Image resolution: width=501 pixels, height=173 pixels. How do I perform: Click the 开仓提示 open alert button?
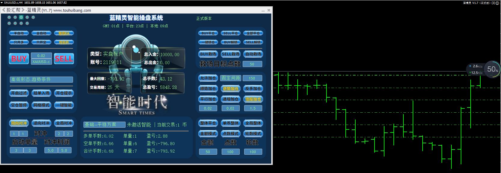click(x=64, y=93)
